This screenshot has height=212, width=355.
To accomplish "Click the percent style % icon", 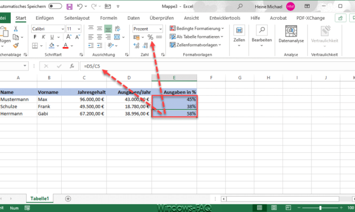I will (151, 37).
